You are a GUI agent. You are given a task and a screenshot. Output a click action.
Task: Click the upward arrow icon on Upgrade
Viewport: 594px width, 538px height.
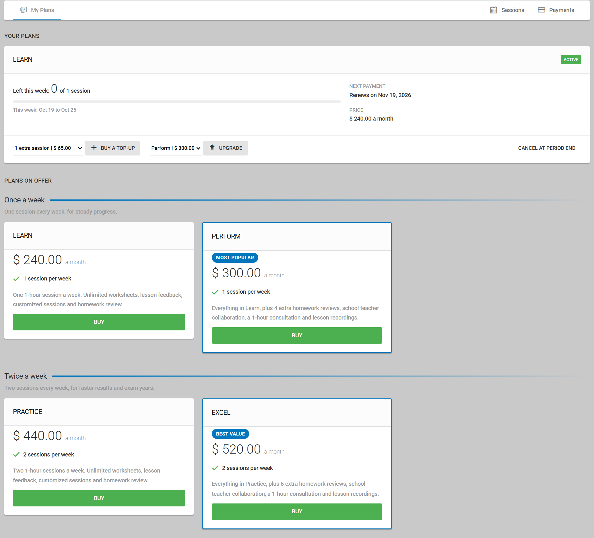(212, 148)
